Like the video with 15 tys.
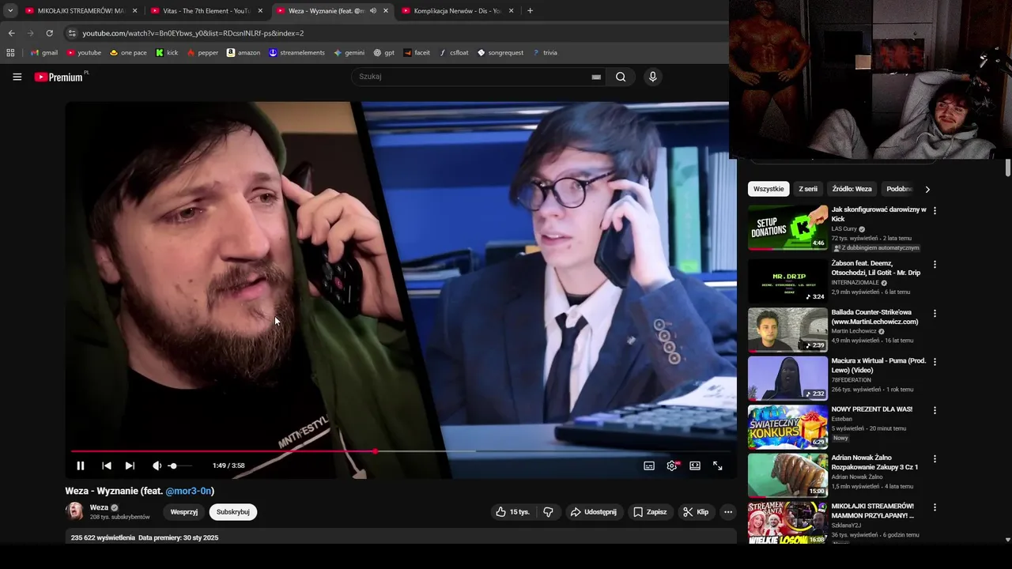1012x569 pixels. pos(512,512)
